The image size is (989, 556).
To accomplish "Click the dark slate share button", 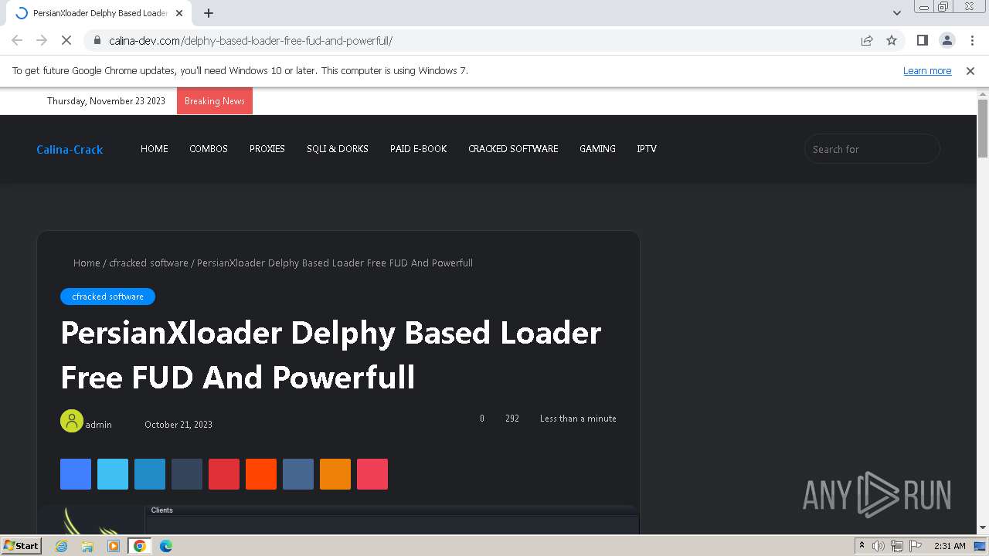I will (x=187, y=474).
